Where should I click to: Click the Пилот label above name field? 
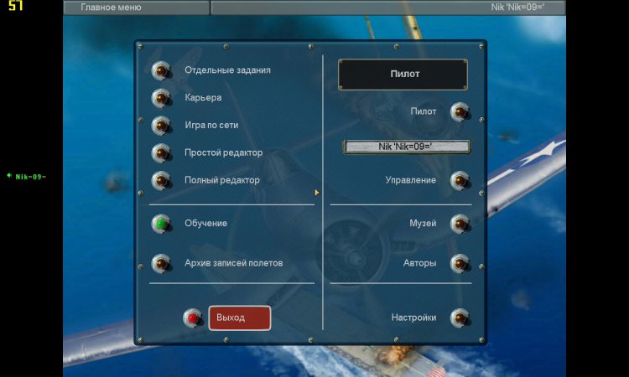[424, 111]
